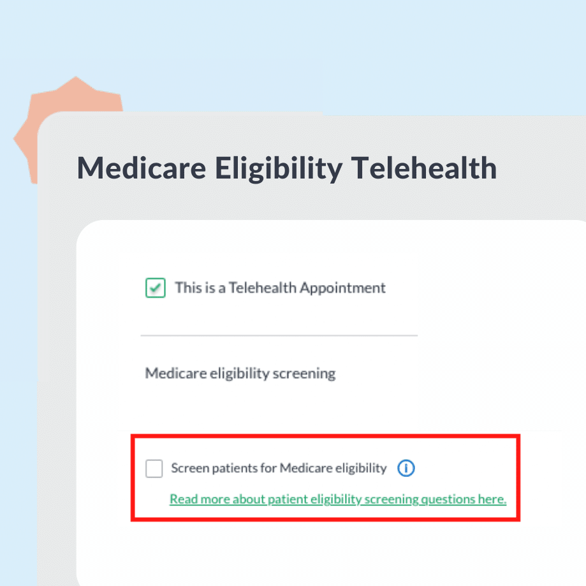Click the green checkmark in the Telehealth checkbox
Screen dimensions: 586x586
155,288
